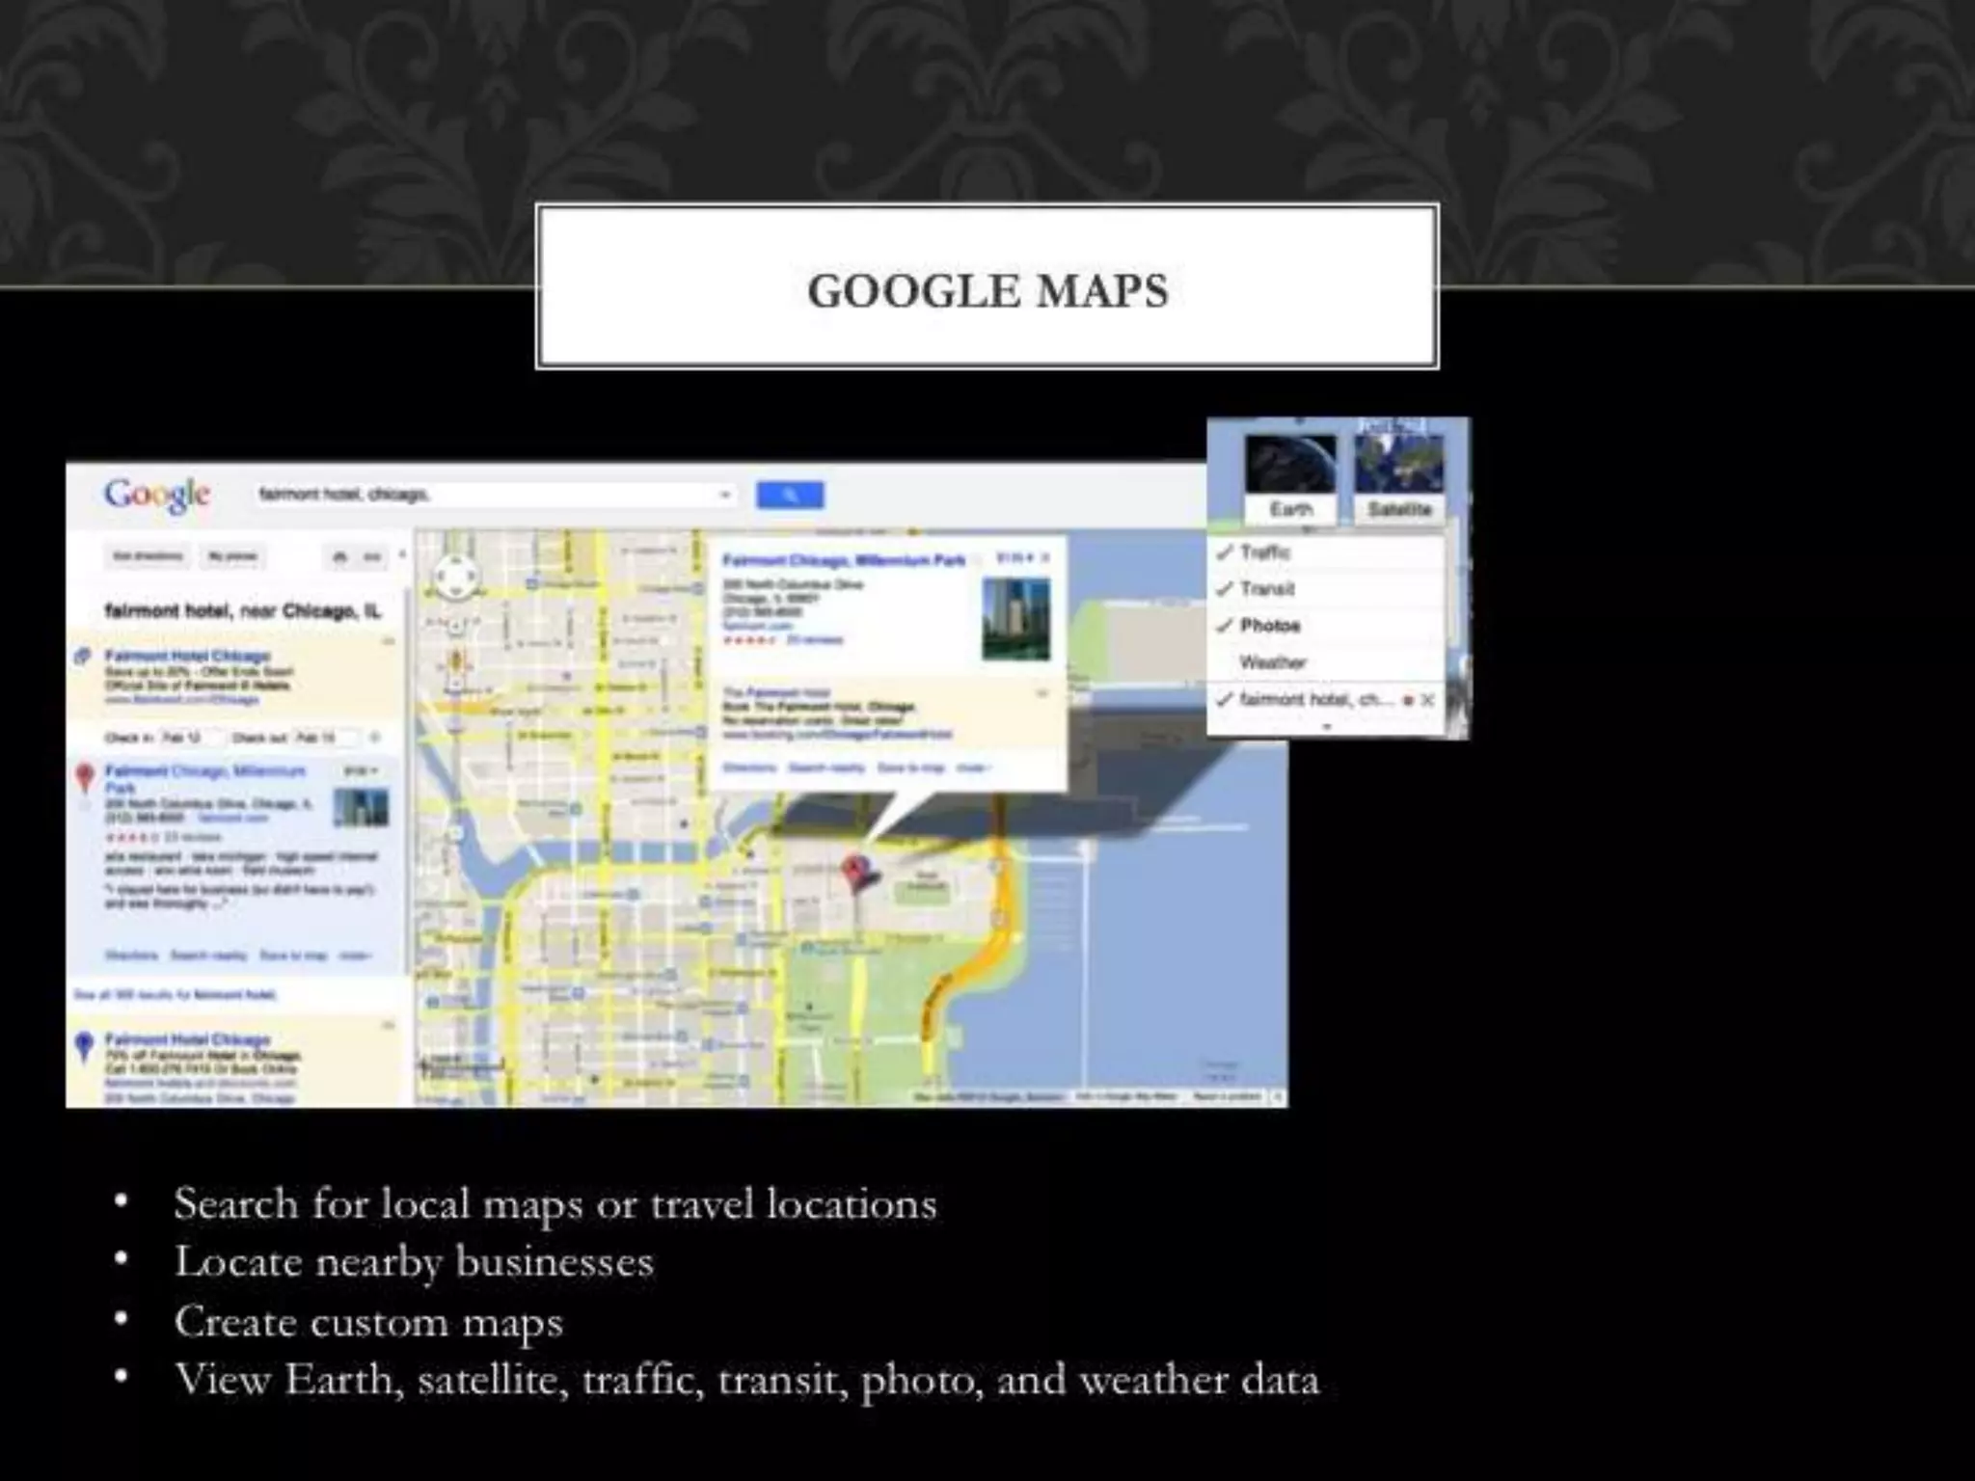Click 'See all results for fairmont hotel' link
Screen dimensions: 1975x1481
175,994
